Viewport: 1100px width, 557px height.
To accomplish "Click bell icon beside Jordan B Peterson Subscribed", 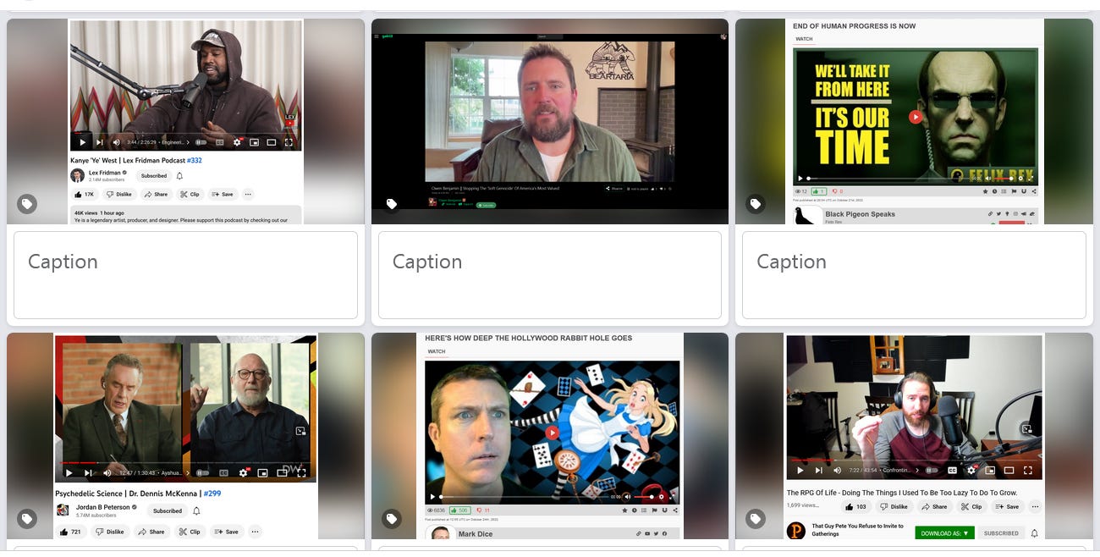I will click(196, 510).
